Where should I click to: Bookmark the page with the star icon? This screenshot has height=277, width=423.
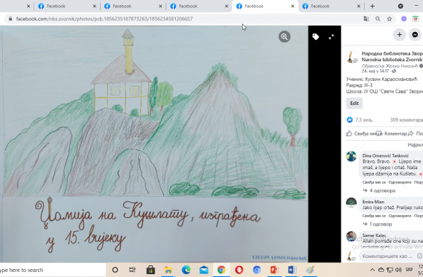389,19
